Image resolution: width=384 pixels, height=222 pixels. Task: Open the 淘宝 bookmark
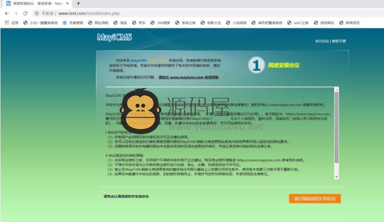coord(120,23)
